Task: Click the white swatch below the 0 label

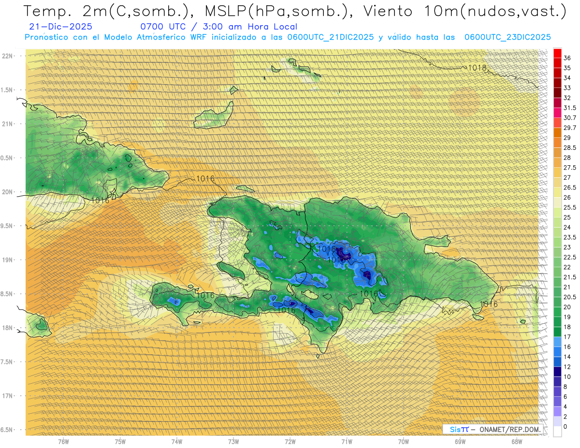Action: (557, 432)
